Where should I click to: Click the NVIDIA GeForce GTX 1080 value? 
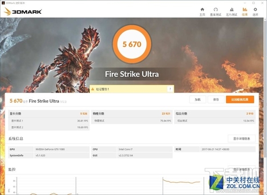coord(50,149)
